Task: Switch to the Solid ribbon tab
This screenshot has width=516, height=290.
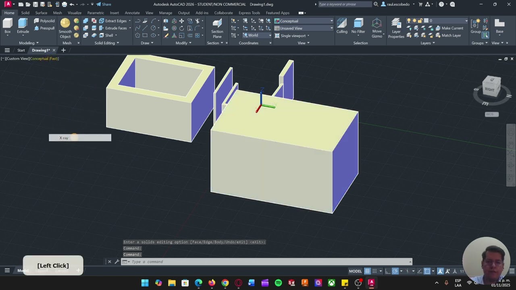Action: [x=25, y=13]
